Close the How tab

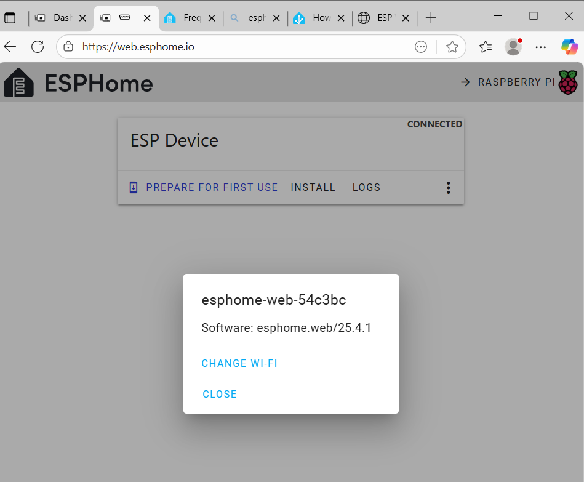341,18
